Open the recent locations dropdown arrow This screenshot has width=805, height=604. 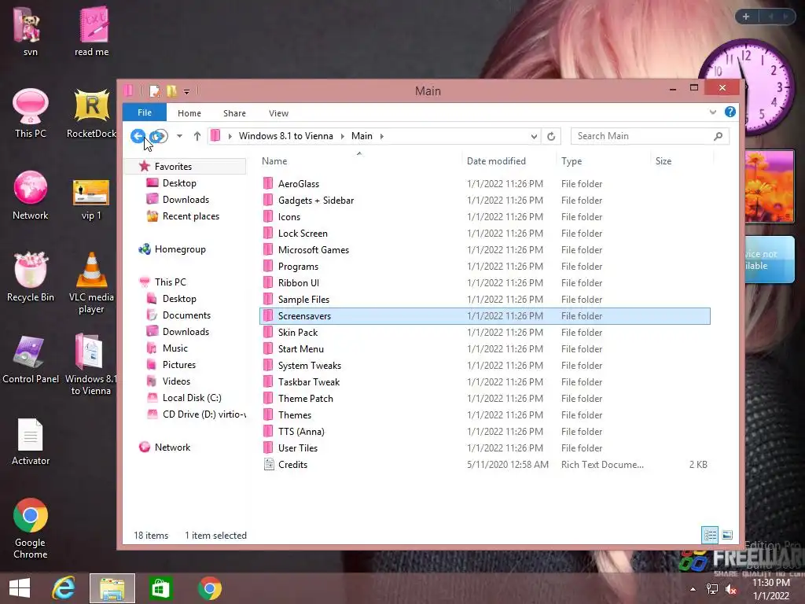179,136
